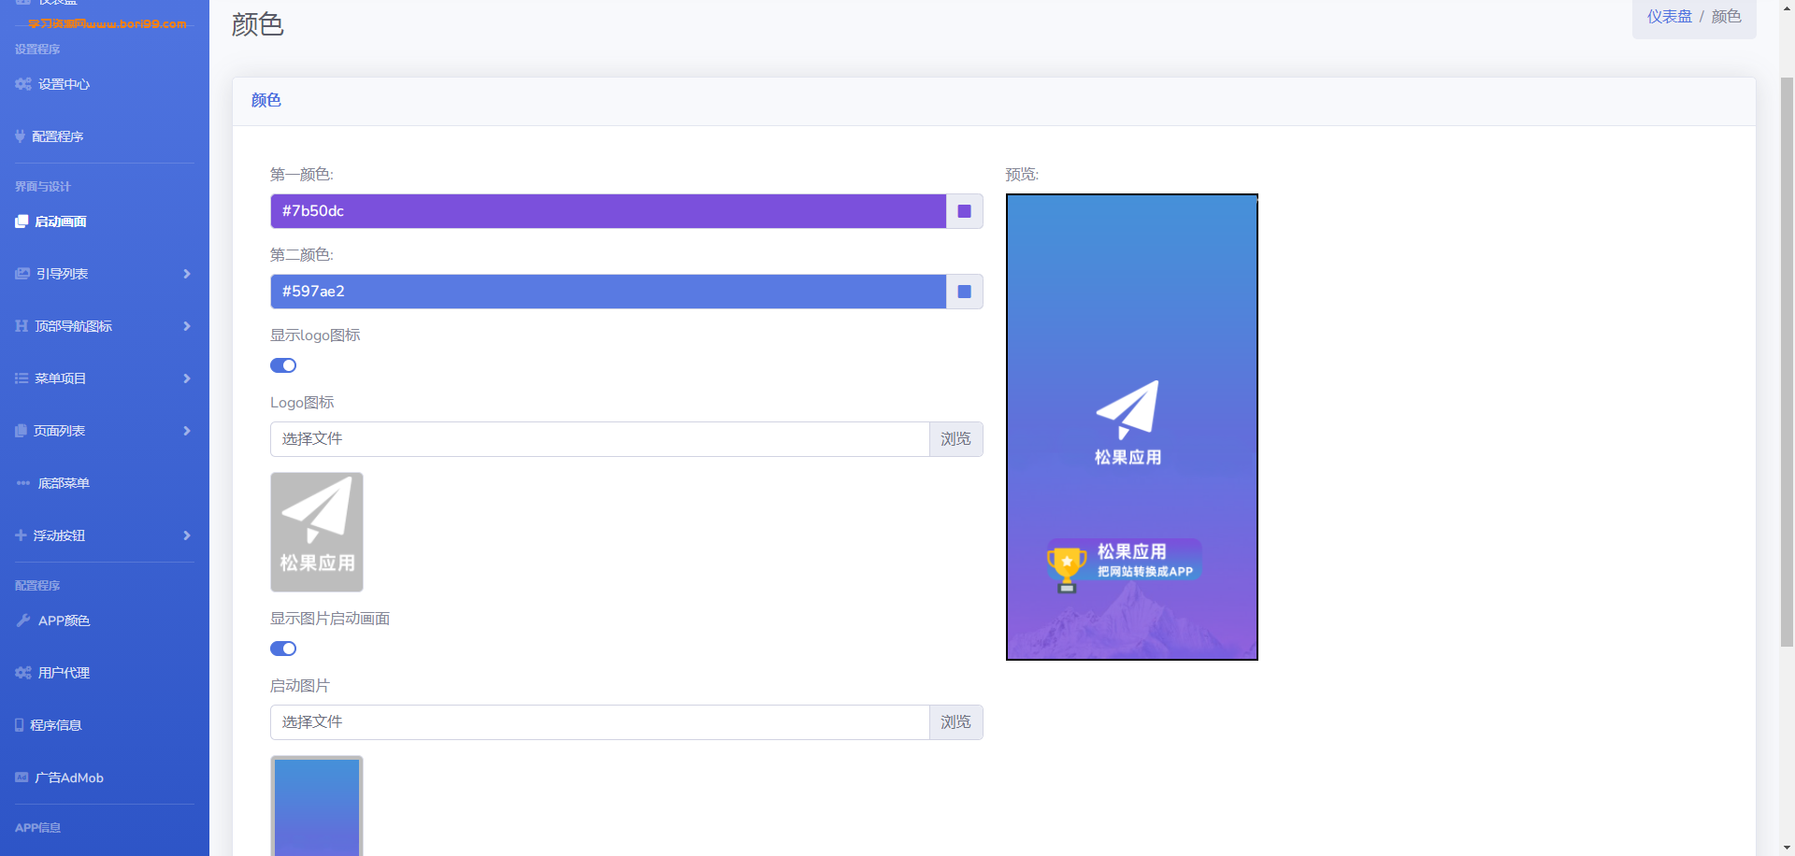Screen dimensions: 1795x856
Task: Click the wrench icon beside APP颜色
Action: point(23,621)
